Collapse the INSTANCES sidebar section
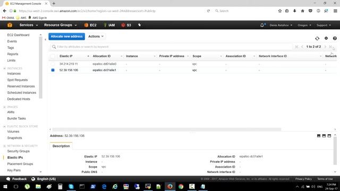 4,68
